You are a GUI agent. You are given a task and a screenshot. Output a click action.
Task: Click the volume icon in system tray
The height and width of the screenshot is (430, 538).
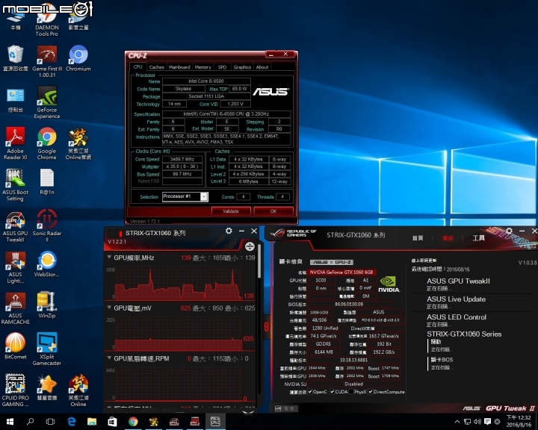(x=477, y=422)
